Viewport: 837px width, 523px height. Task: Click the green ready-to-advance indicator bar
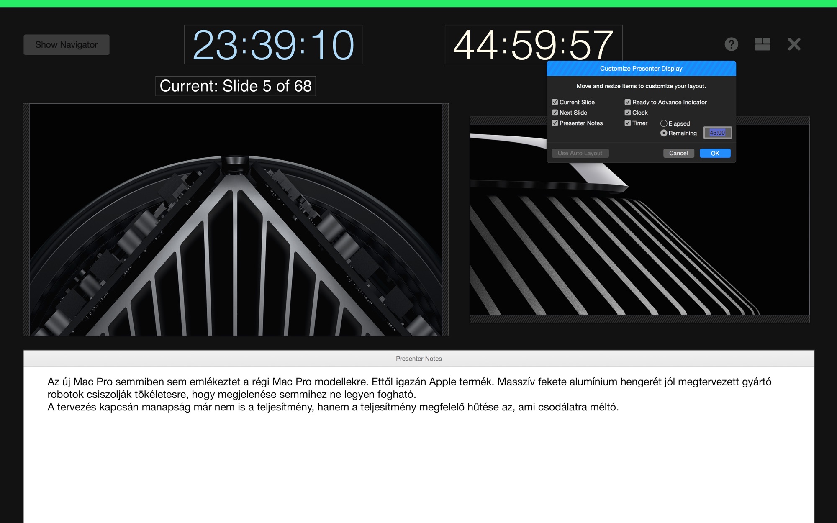tap(418, 3)
